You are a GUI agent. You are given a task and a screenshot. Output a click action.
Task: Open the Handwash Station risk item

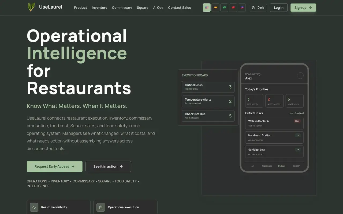click(x=274, y=137)
